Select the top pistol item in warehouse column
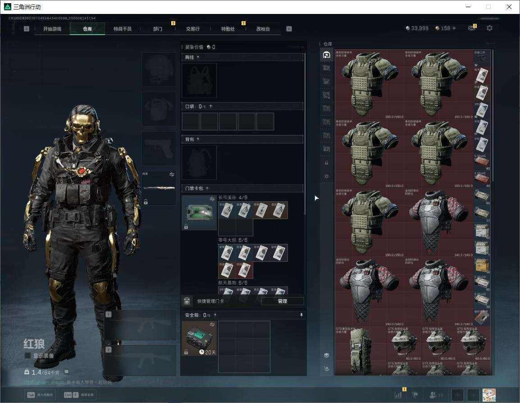 482,58
